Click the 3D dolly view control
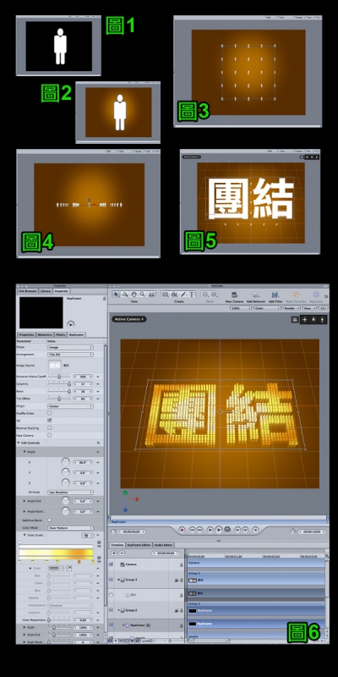The height and width of the screenshot is (677, 338). (322, 320)
